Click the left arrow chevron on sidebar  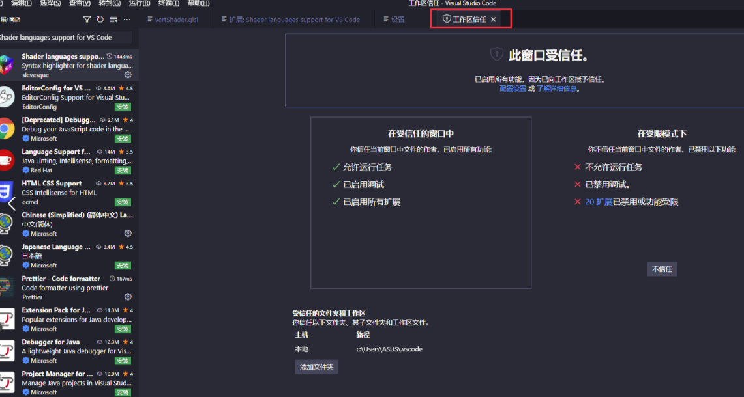(x=12, y=204)
